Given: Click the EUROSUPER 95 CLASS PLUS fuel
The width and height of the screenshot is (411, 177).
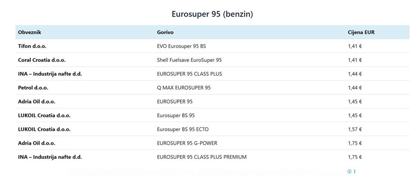Looking at the screenshot, I should pyautogui.click(x=190, y=74).
